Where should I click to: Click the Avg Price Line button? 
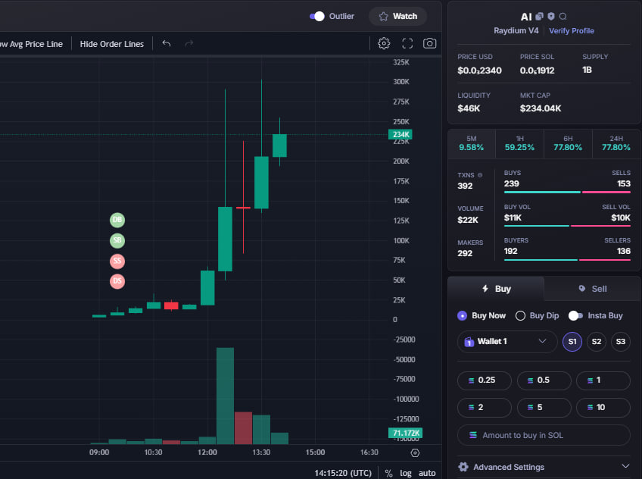[x=32, y=44]
